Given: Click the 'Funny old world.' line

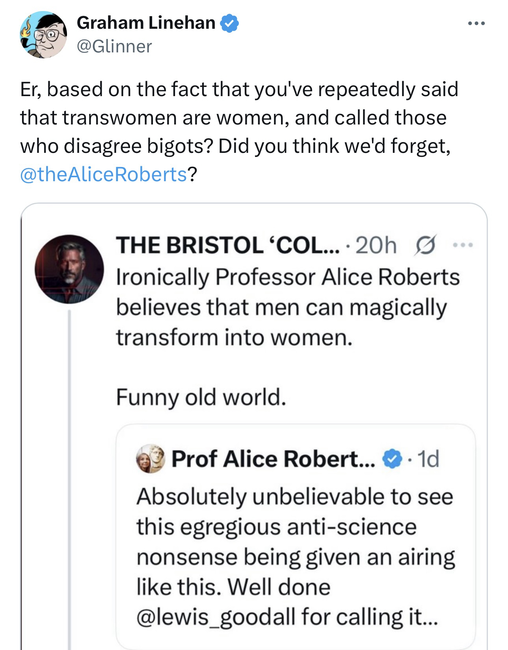Looking at the screenshot, I should click(x=201, y=397).
